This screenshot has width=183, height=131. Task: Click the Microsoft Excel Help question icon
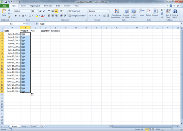[x=171, y=6]
